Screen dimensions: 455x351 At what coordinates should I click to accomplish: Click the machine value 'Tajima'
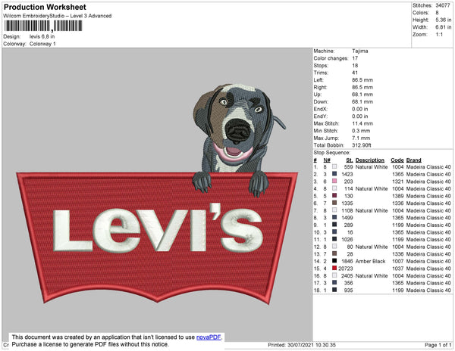[360, 51]
